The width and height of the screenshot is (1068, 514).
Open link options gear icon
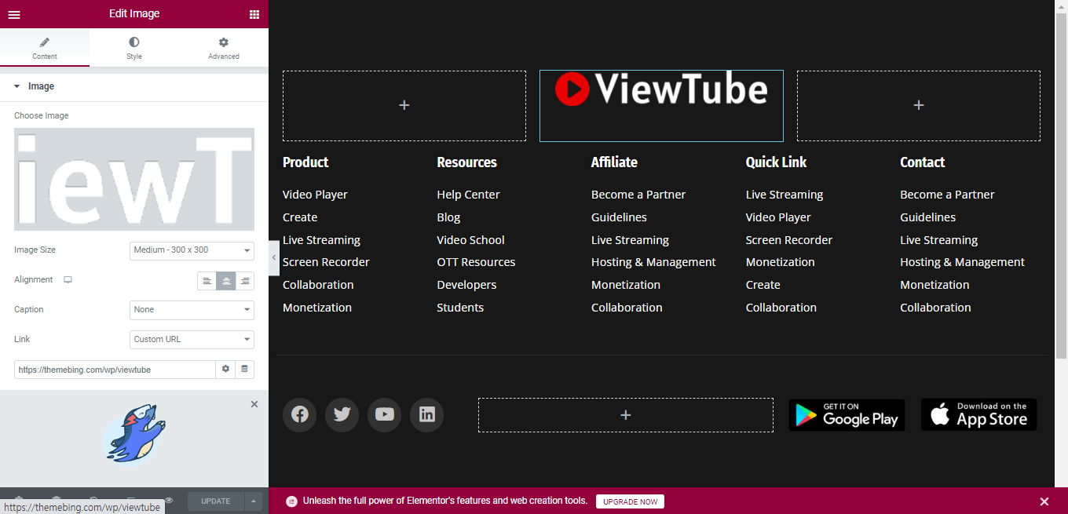225,370
